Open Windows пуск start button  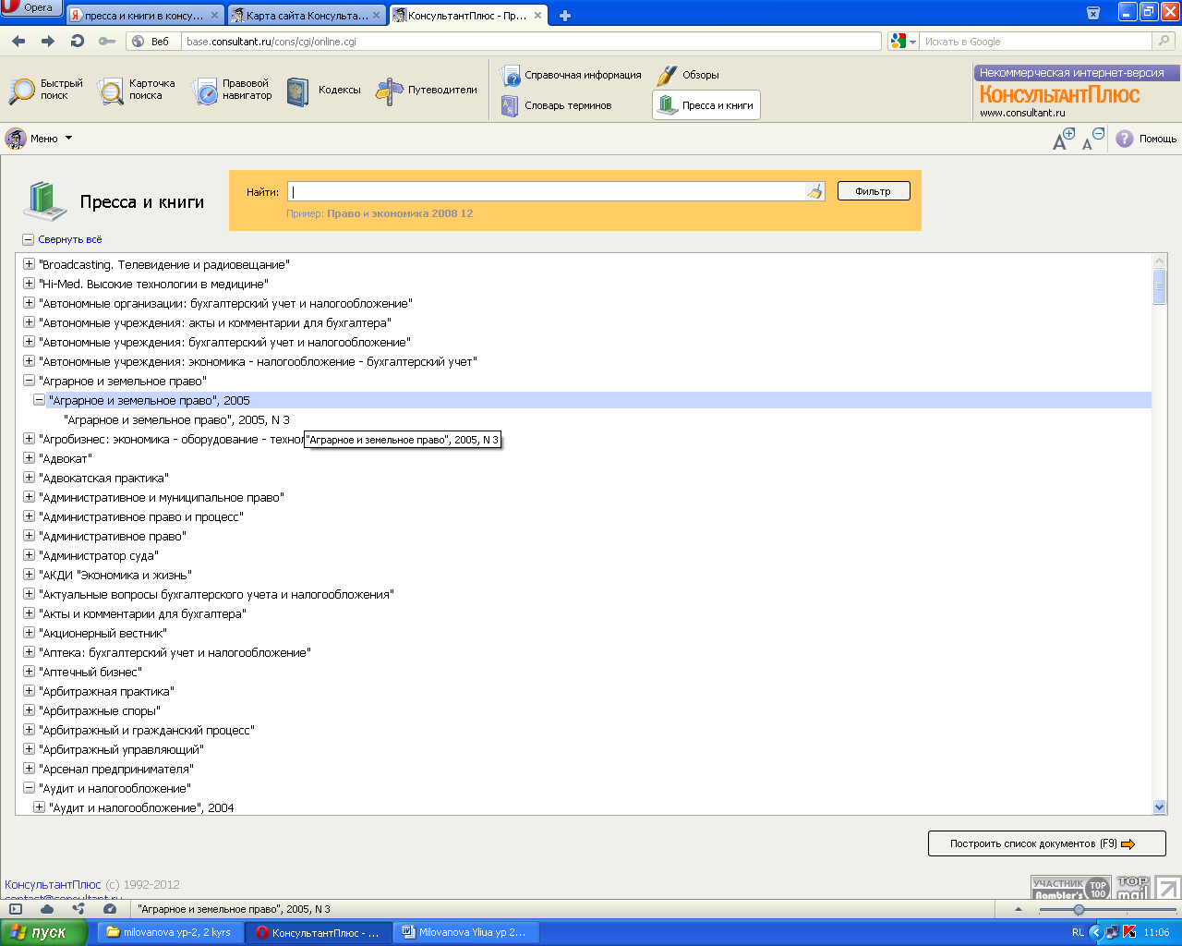tap(43, 932)
